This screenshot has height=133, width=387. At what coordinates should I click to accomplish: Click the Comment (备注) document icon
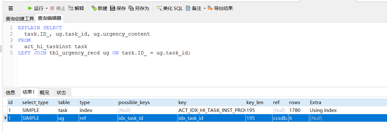[x=188, y=8]
